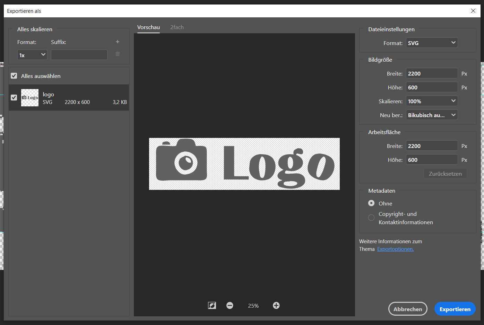Select the 'Ohne' metadata option
Screen dimensions: 484x325
371,203
